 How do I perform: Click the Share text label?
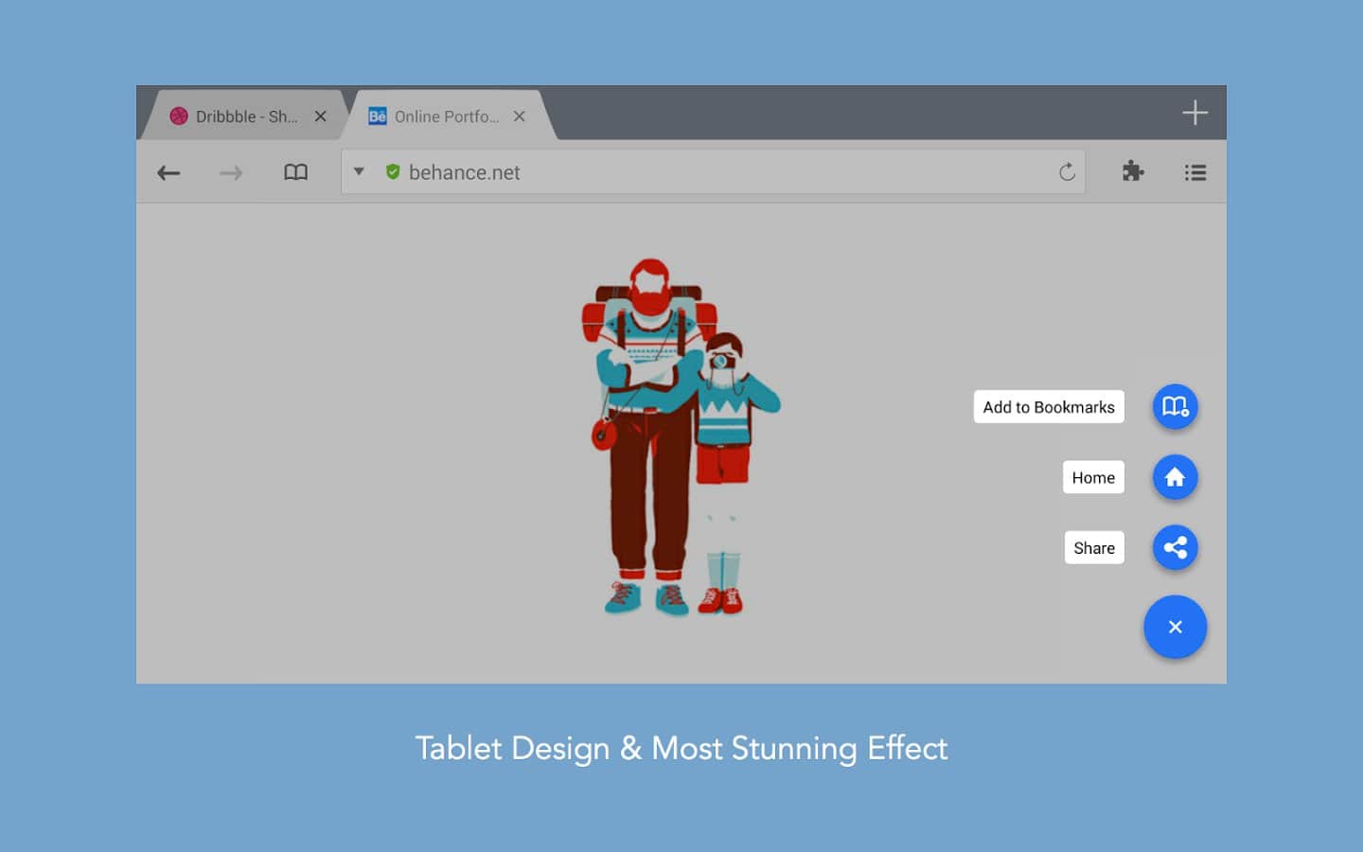[x=1093, y=548]
